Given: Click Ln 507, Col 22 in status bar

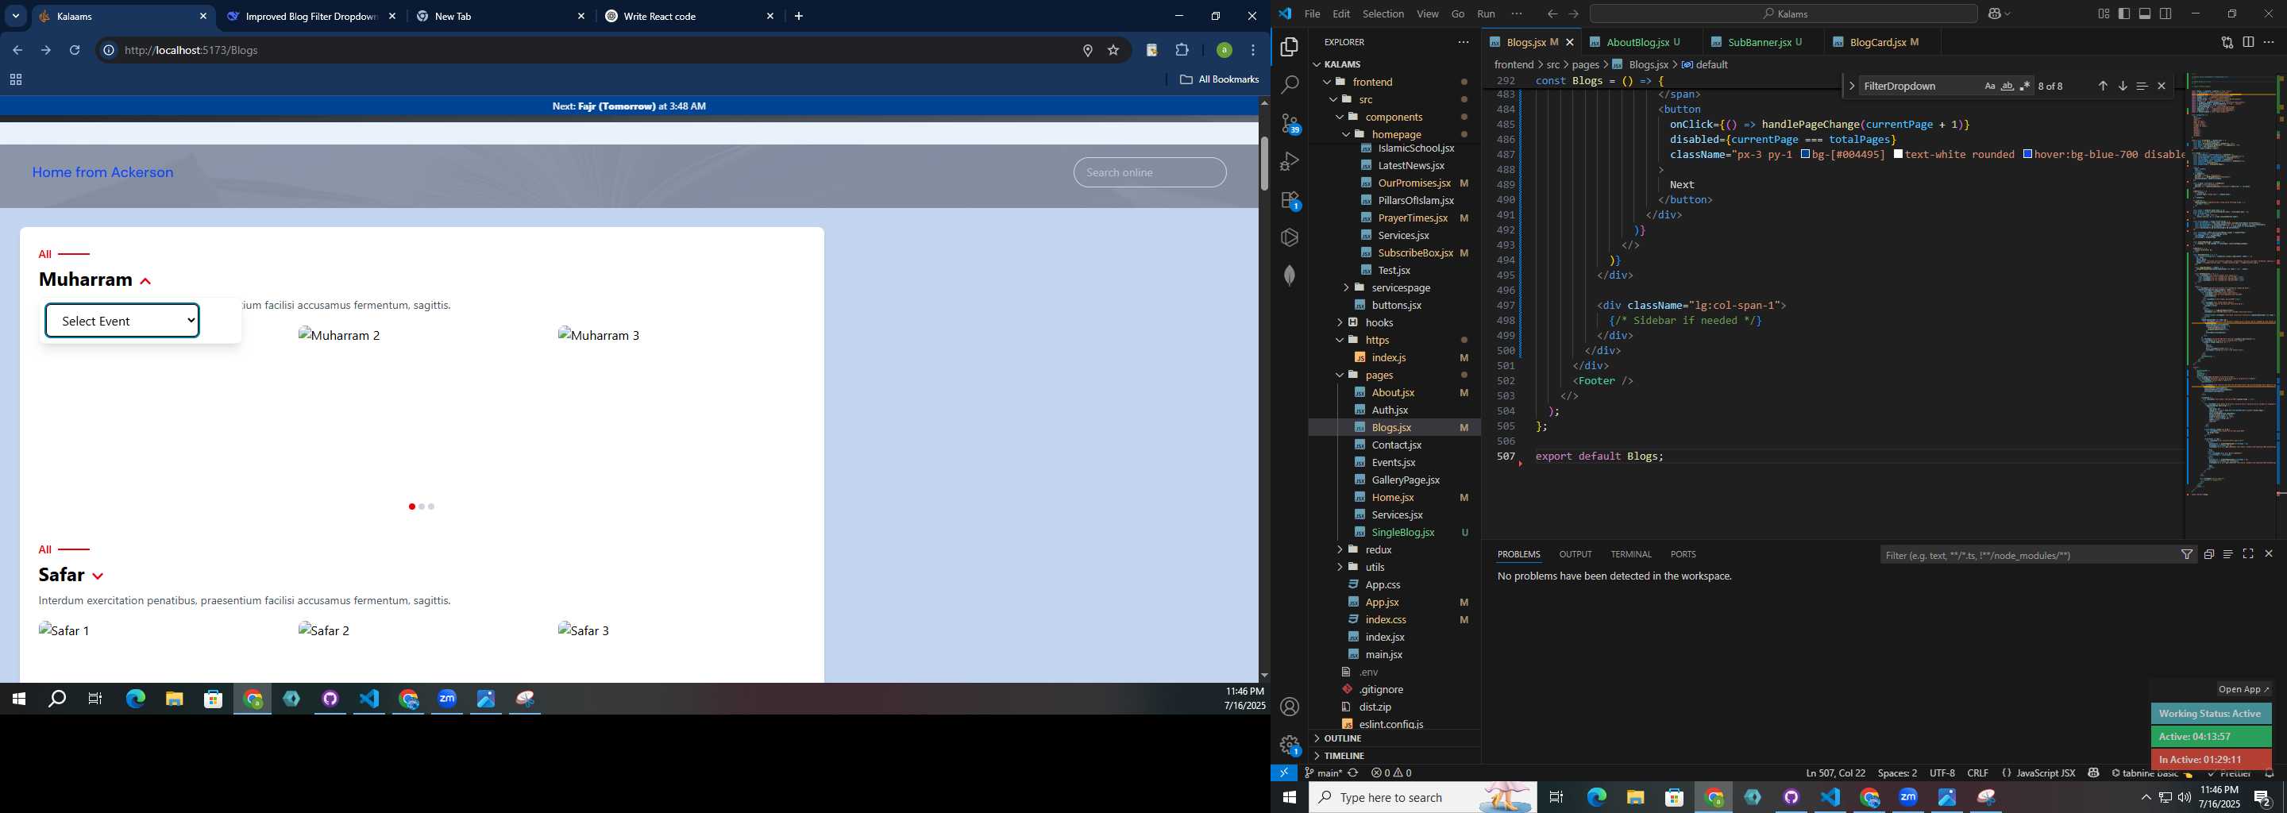Looking at the screenshot, I should pyautogui.click(x=1835, y=773).
